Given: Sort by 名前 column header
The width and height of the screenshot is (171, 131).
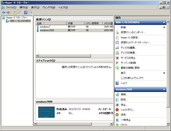Looking at the screenshot, I should pos(51,23).
